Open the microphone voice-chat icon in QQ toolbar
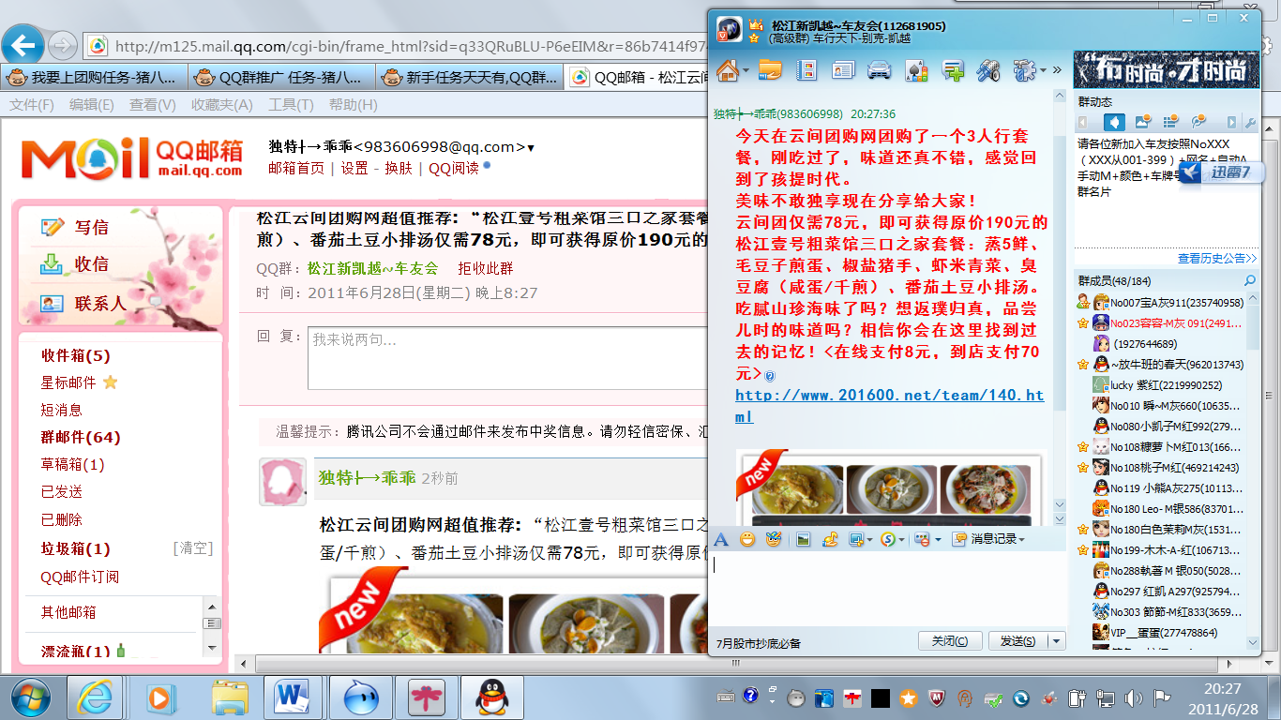Image resolution: width=1281 pixels, height=720 pixels. point(988,70)
